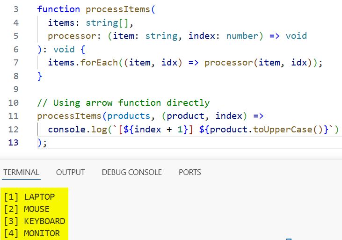The height and width of the screenshot is (240, 342).
Task: Switch to the PORTS tab
Action: [190, 172]
